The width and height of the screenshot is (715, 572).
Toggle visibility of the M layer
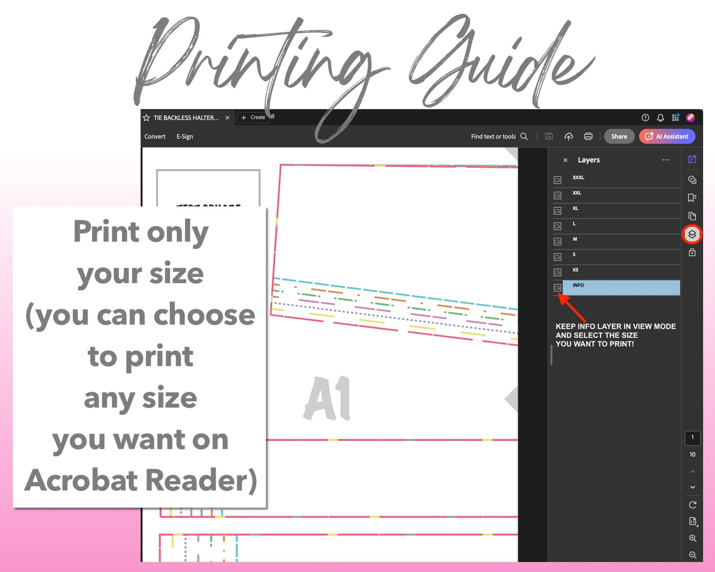point(557,241)
